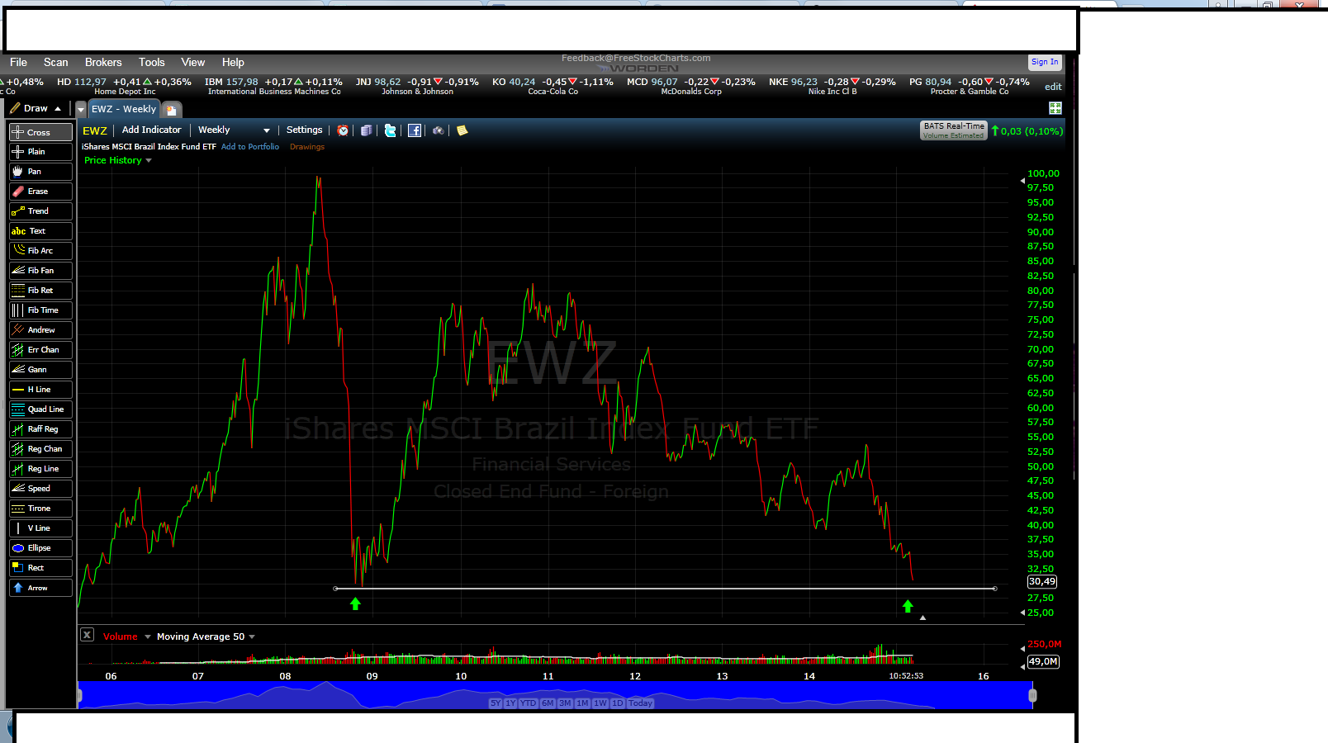
Task: Select the Erase drawing tool
Action: click(x=40, y=192)
